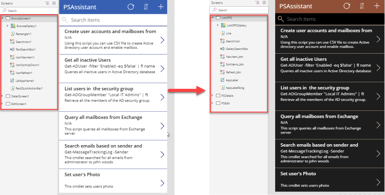
Task: Open arrow for 'Create user accounts' in dark list
Action: point(378,39)
